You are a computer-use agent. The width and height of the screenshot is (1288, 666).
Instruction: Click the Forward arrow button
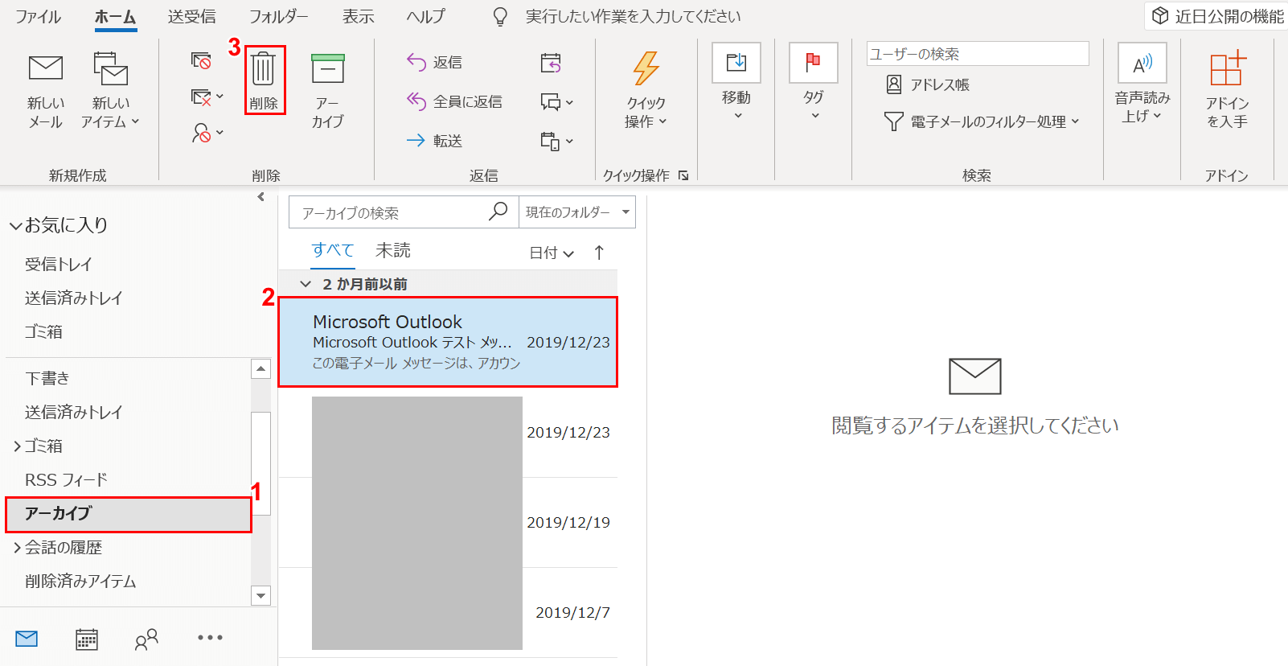pyautogui.click(x=435, y=141)
